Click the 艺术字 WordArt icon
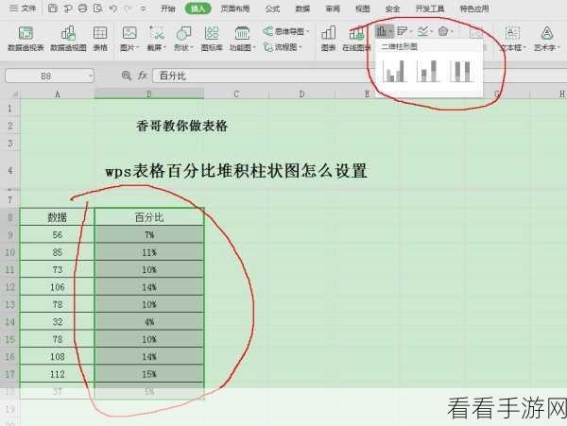Viewport: 567px width, 426px height. [547, 33]
